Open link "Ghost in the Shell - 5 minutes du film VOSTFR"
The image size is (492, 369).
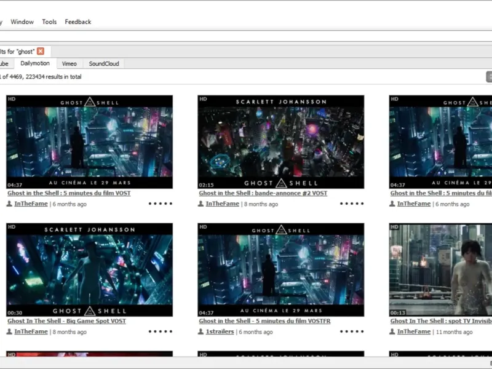[x=264, y=321]
